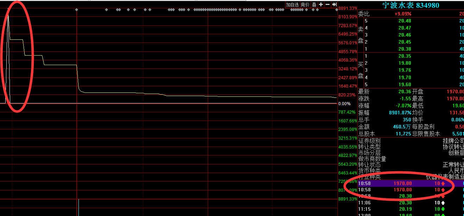This screenshot has width=464, height=216.
Task: Click the 涨幅 percentage -7.07%
Action: coord(403,106)
